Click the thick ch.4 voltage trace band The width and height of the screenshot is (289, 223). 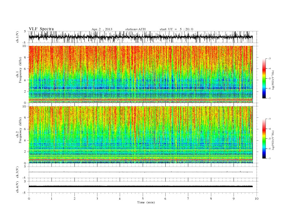tap(140, 187)
